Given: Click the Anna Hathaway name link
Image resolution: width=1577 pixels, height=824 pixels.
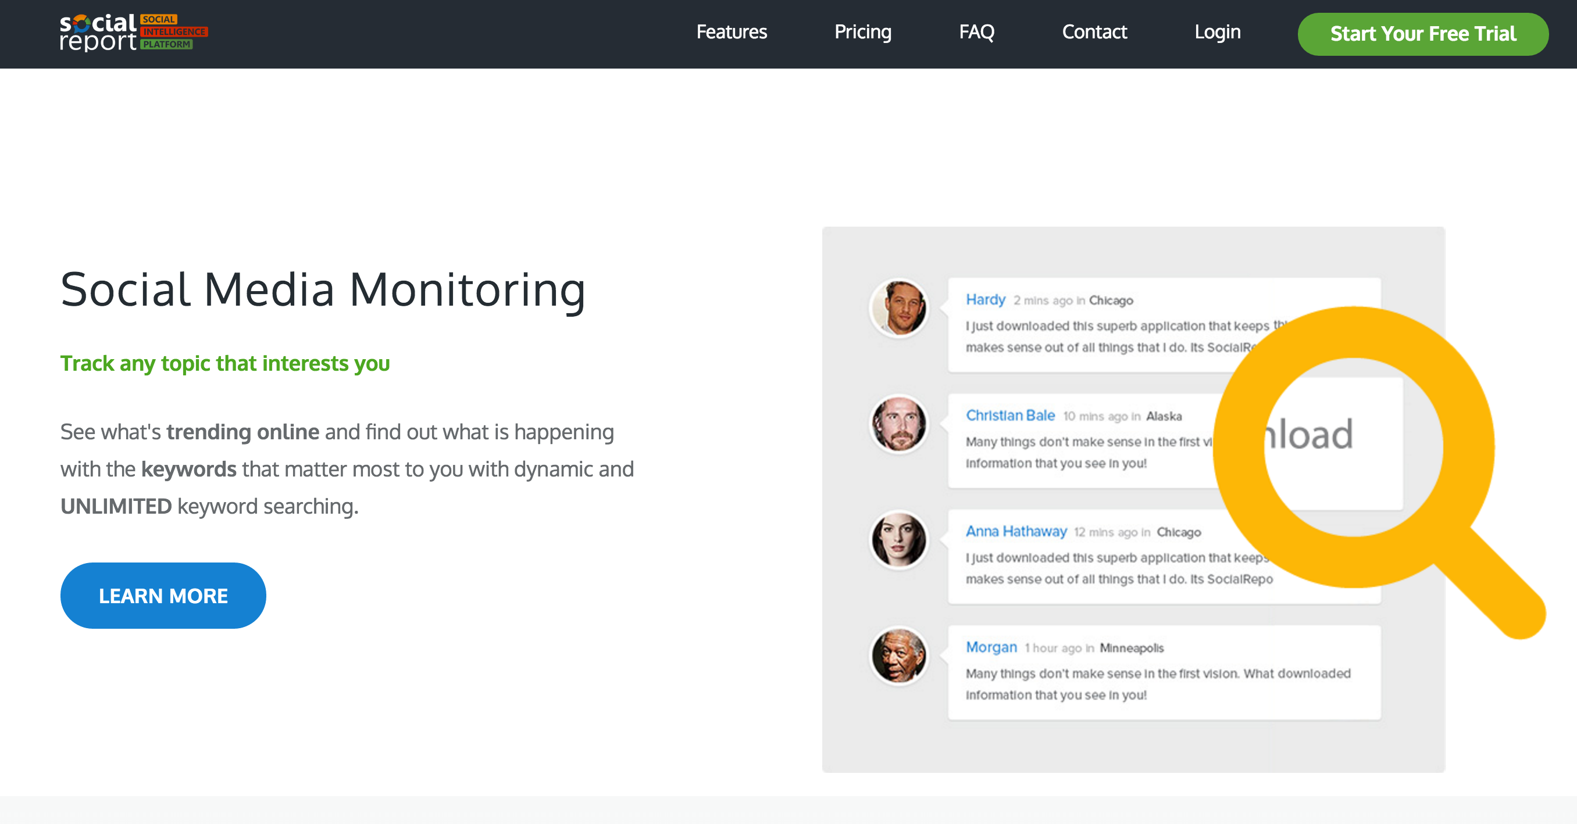Looking at the screenshot, I should tap(1016, 531).
